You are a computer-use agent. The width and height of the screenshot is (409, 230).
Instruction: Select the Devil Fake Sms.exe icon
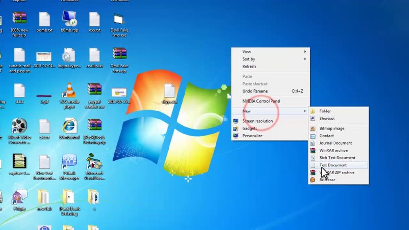[x=119, y=19]
